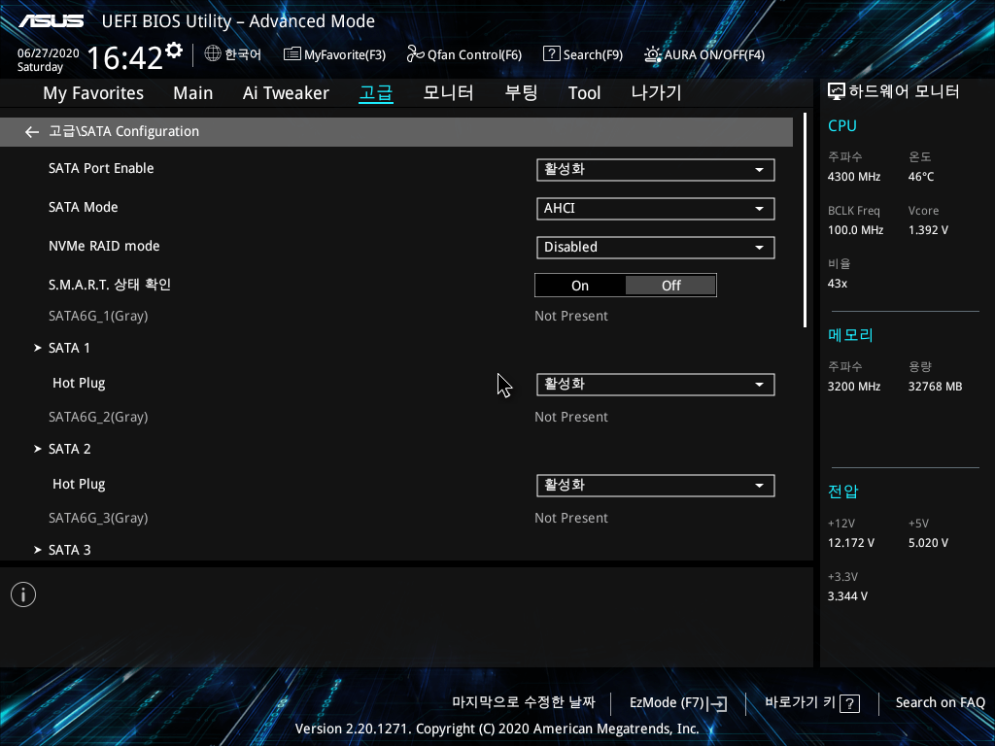Open MyFavorite(F3) list icon

pos(292,54)
